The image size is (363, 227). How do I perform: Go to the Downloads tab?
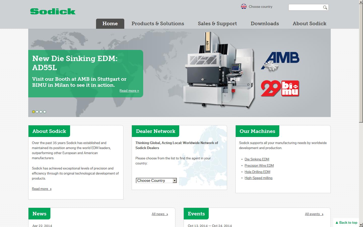click(265, 23)
